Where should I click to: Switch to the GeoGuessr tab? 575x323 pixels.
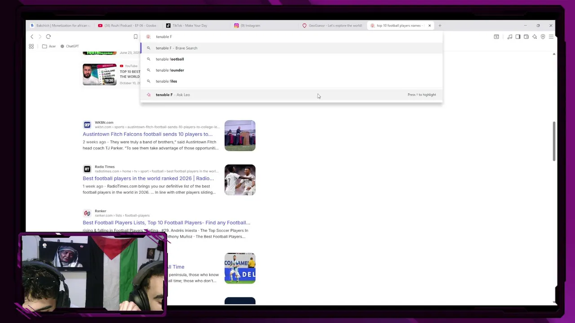333,26
